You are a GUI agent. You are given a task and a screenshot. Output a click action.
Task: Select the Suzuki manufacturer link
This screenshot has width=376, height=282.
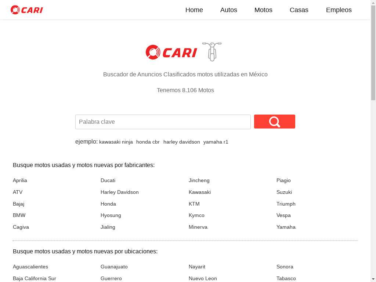pyautogui.click(x=284, y=192)
